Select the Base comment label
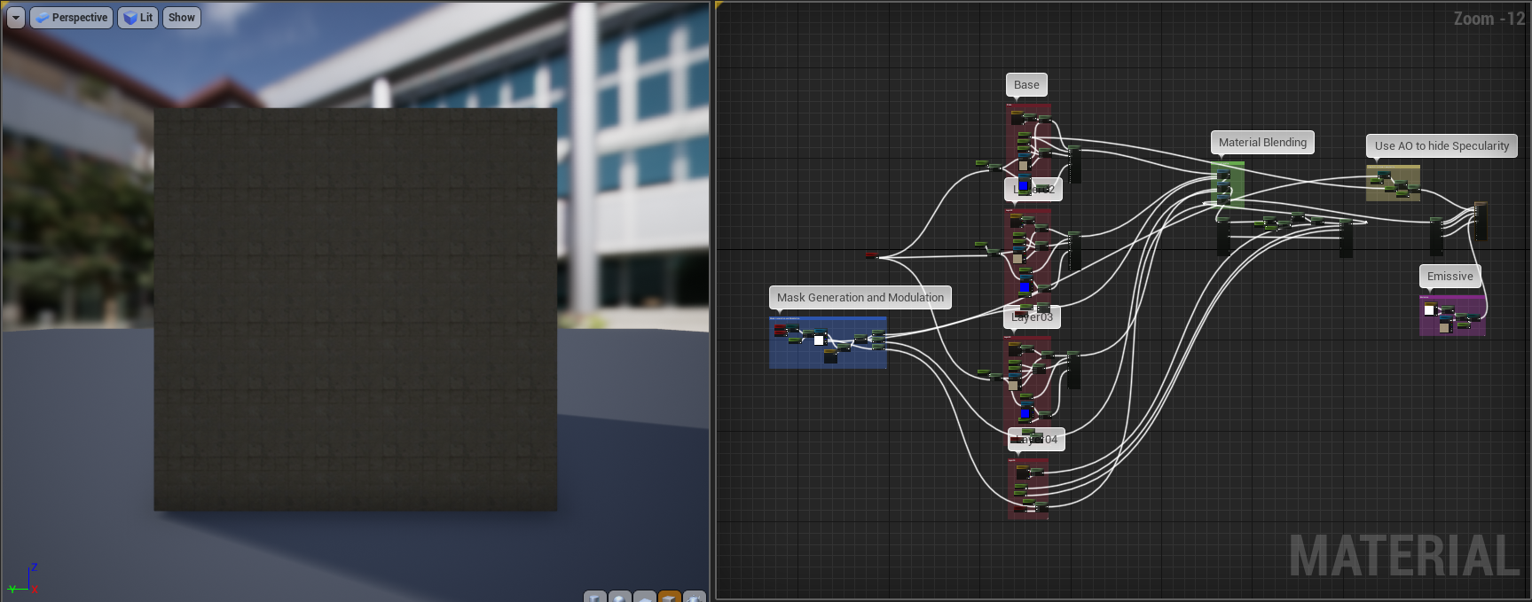This screenshot has width=1532, height=602. 1026,85
